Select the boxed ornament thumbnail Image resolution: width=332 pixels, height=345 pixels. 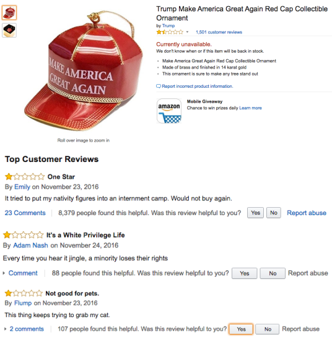[x=9, y=30]
